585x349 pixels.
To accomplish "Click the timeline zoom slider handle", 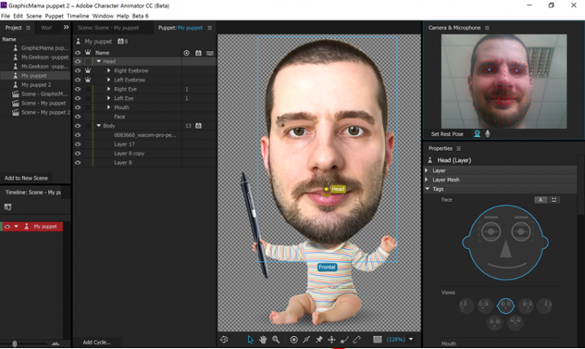I will (14, 344).
